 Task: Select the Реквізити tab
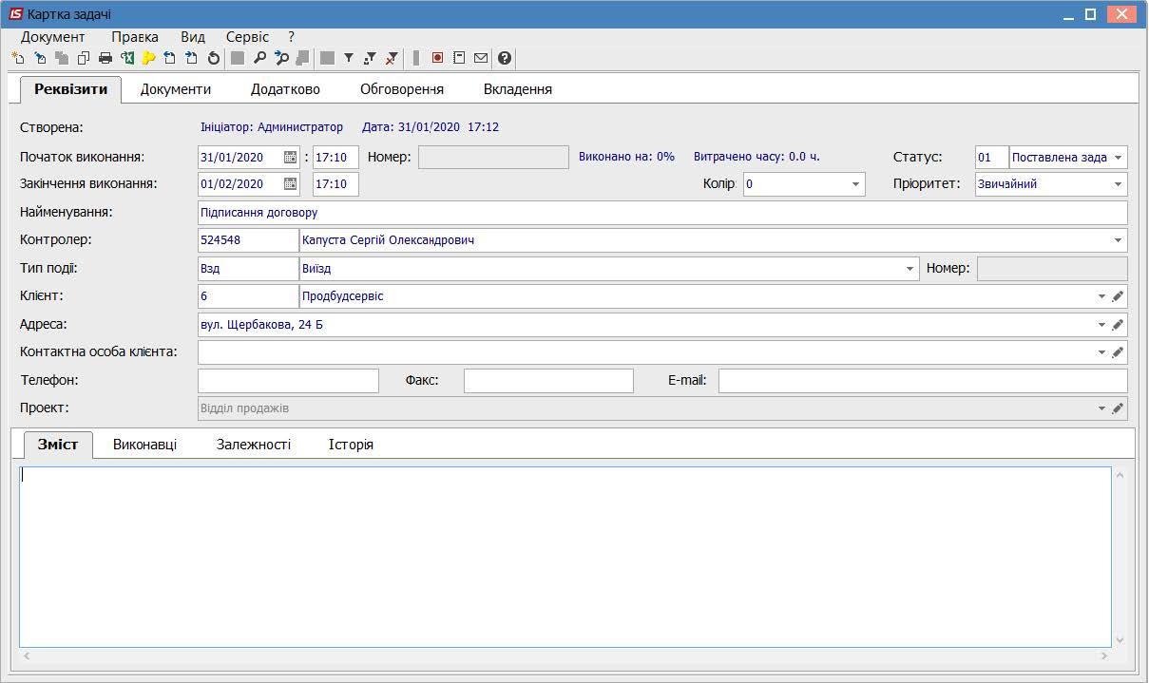coord(71,89)
